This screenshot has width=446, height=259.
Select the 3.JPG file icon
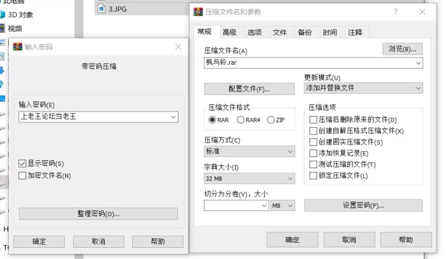[101, 8]
